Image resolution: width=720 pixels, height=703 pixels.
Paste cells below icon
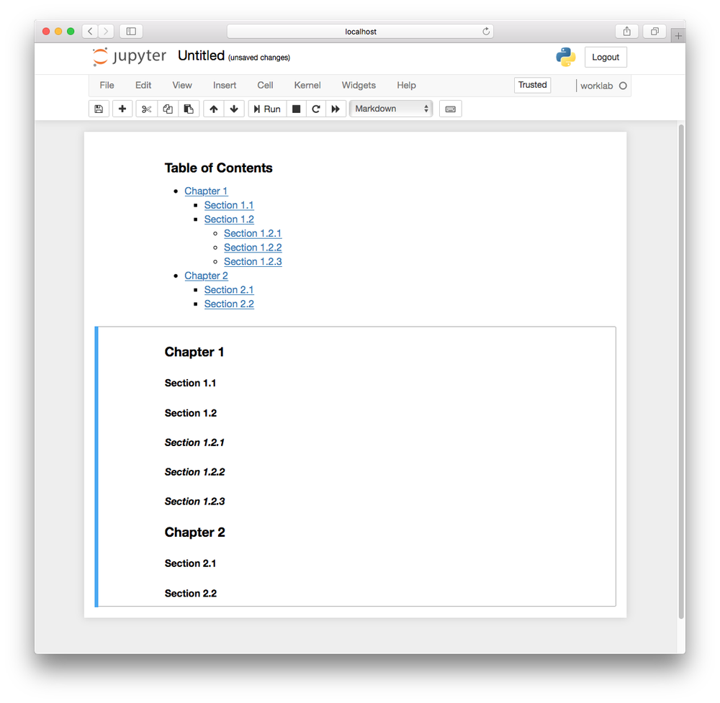tap(189, 109)
